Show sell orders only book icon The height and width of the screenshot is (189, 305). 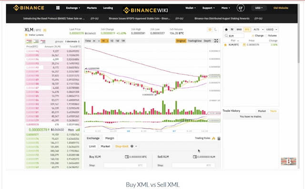(x=43, y=41)
